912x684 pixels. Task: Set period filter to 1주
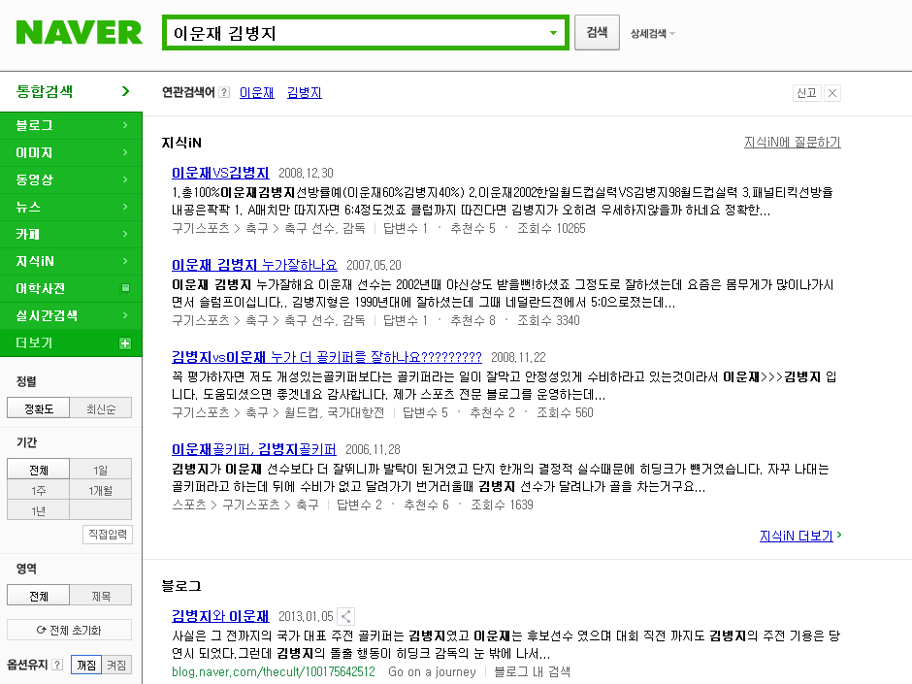(x=39, y=490)
